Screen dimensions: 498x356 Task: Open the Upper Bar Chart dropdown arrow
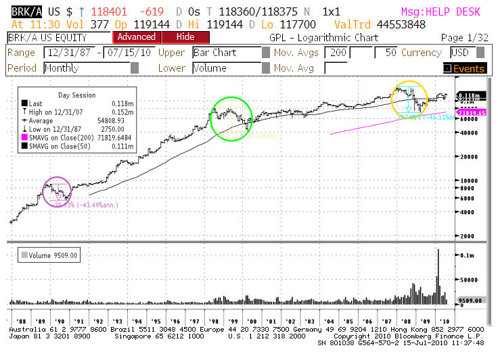pyautogui.click(x=265, y=53)
